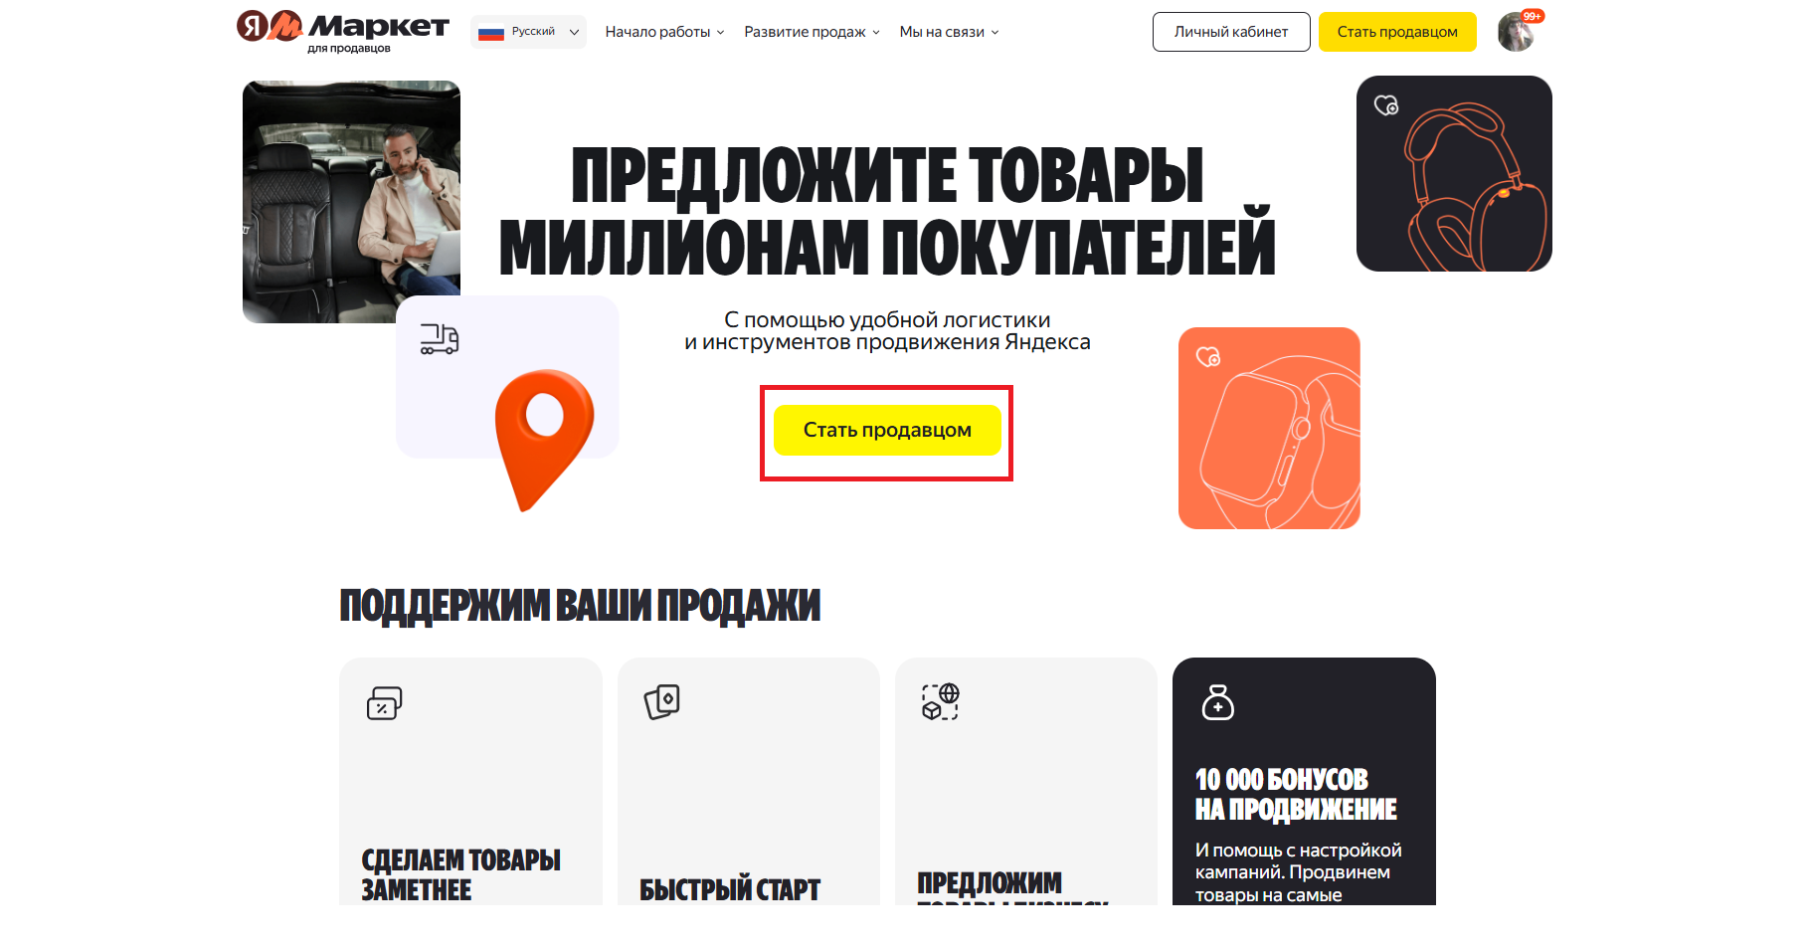Open the Русский language dropdown
1810x949 pixels.
[x=528, y=32]
